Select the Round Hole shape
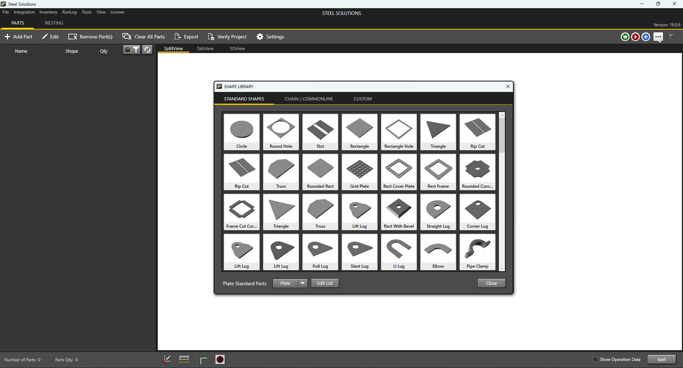683x368 pixels. tap(281, 132)
